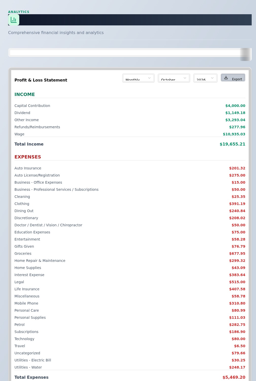Click the $10,935.03 Wage amount

click(234, 134)
